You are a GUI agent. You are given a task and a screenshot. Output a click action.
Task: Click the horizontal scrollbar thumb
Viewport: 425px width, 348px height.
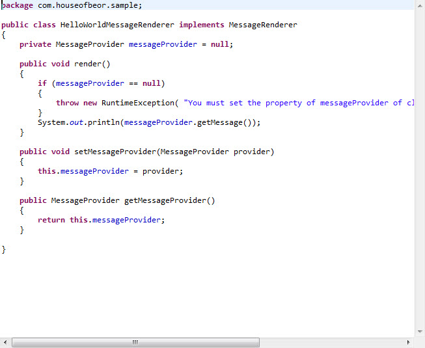pyautogui.click(x=135, y=342)
